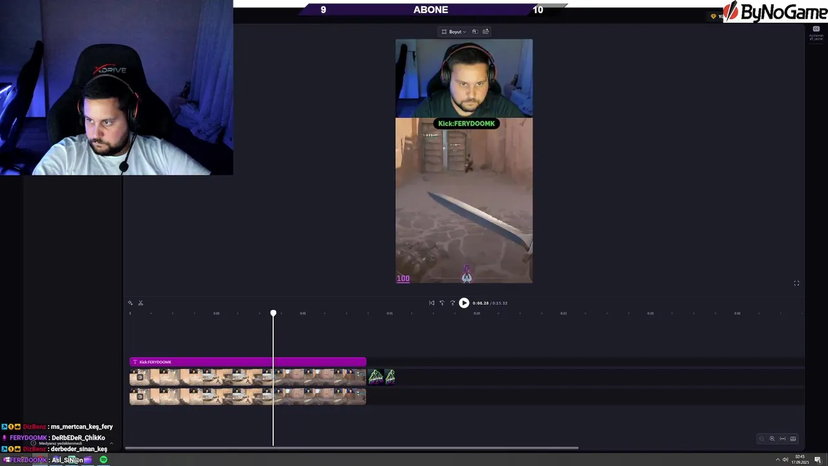
Task: Select the scissors split tool
Action: coord(140,303)
